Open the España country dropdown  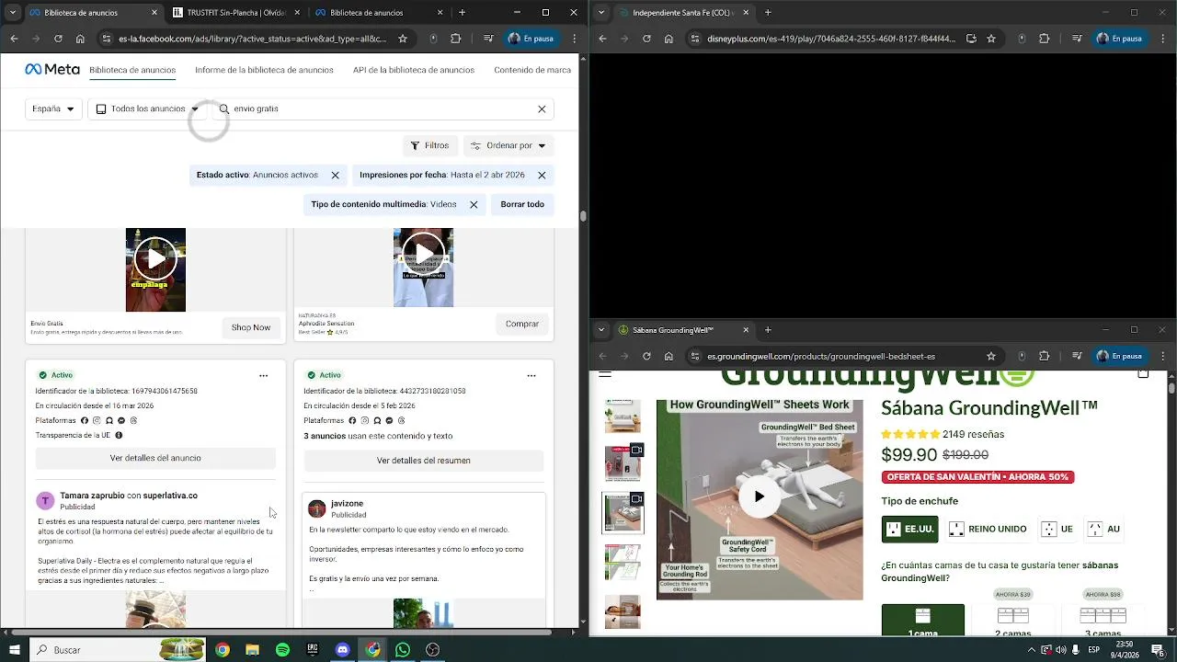tap(53, 108)
